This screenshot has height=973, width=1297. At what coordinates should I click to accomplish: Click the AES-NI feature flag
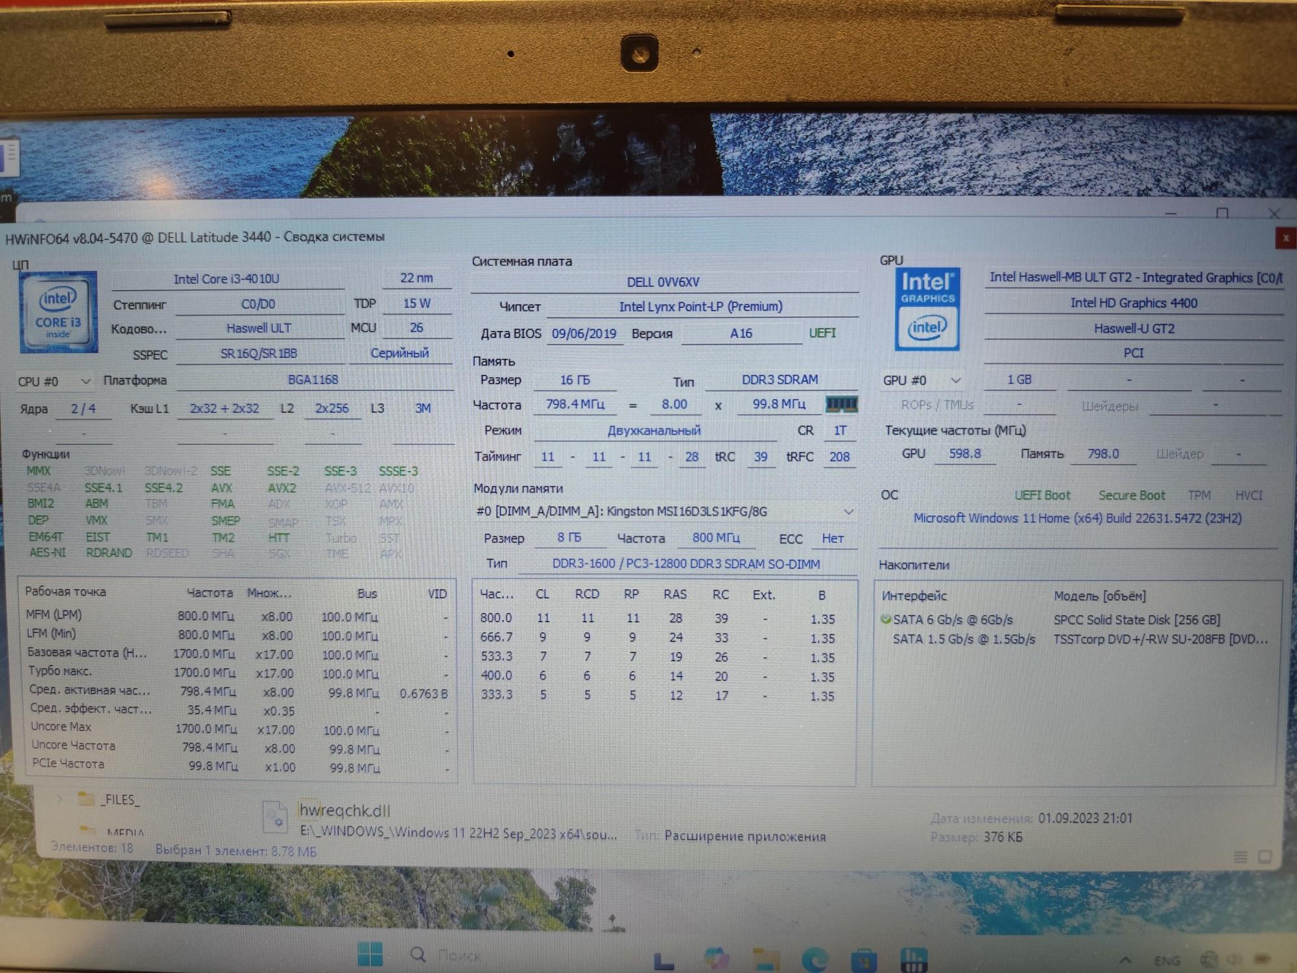tap(47, 553)
